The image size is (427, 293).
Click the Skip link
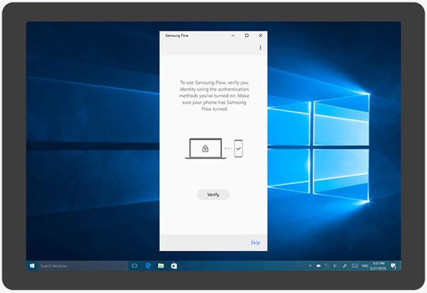255,243
